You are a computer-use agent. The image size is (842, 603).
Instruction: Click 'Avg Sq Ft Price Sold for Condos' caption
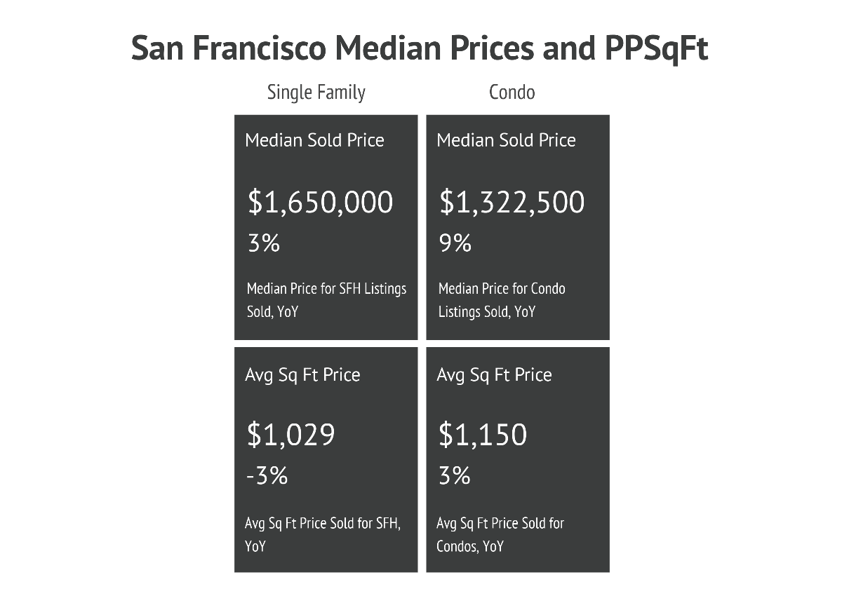(x=500, y=534)
